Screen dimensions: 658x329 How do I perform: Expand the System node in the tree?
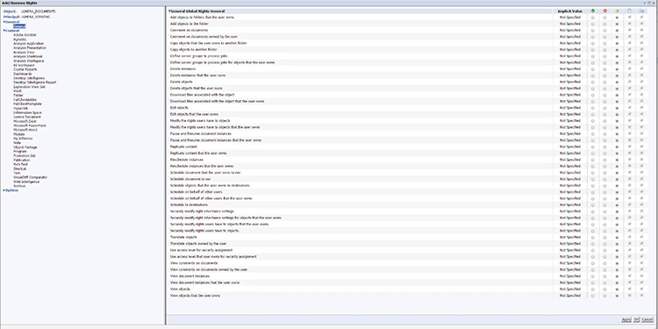coord(4,190)
